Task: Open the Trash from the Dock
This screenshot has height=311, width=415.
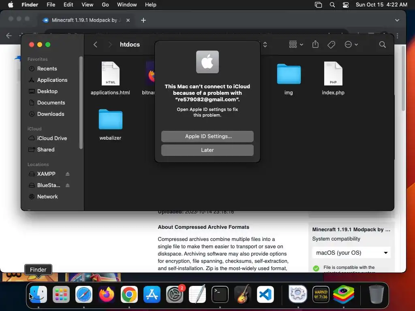Action: tap(376, 294)
